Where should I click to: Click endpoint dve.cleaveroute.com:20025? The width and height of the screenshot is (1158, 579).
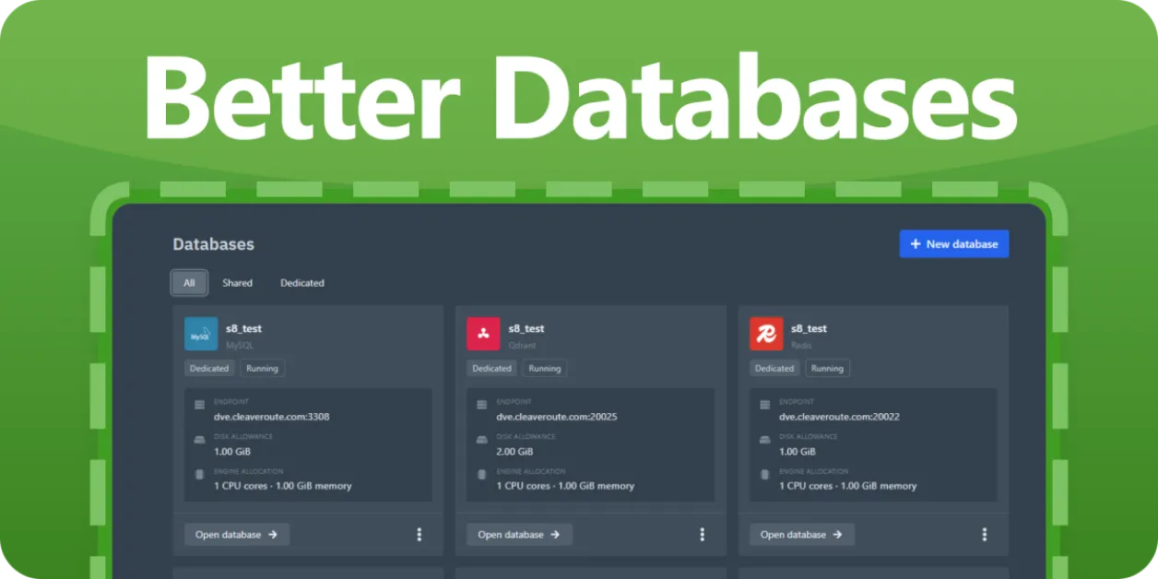[557, 417]
